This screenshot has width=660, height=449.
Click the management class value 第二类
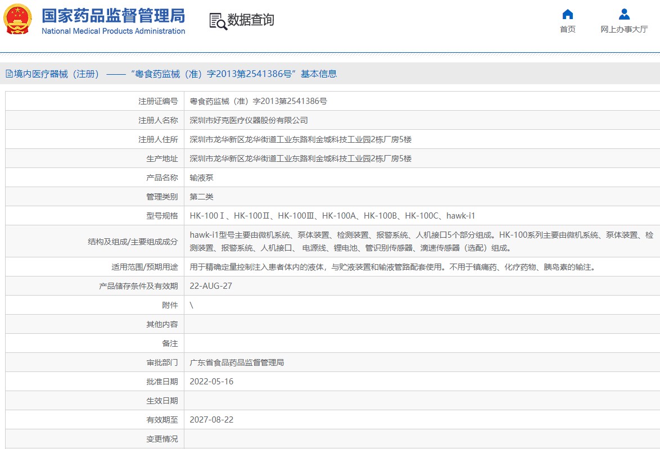pyautogui.click(x=201, y=197)
